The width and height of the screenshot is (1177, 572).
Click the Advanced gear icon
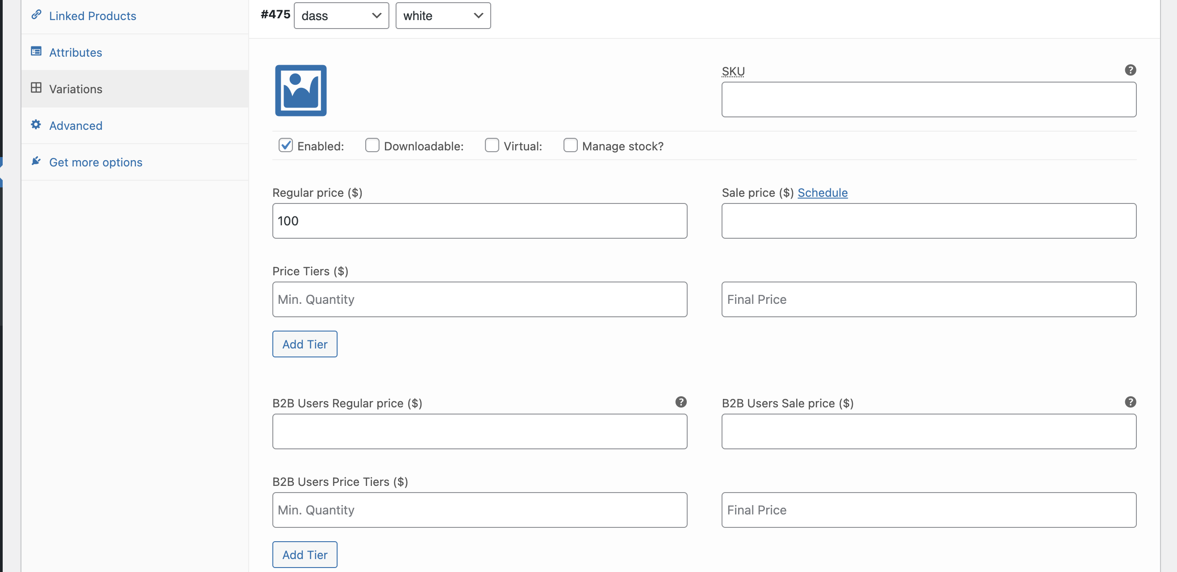(x=36, y=124)
